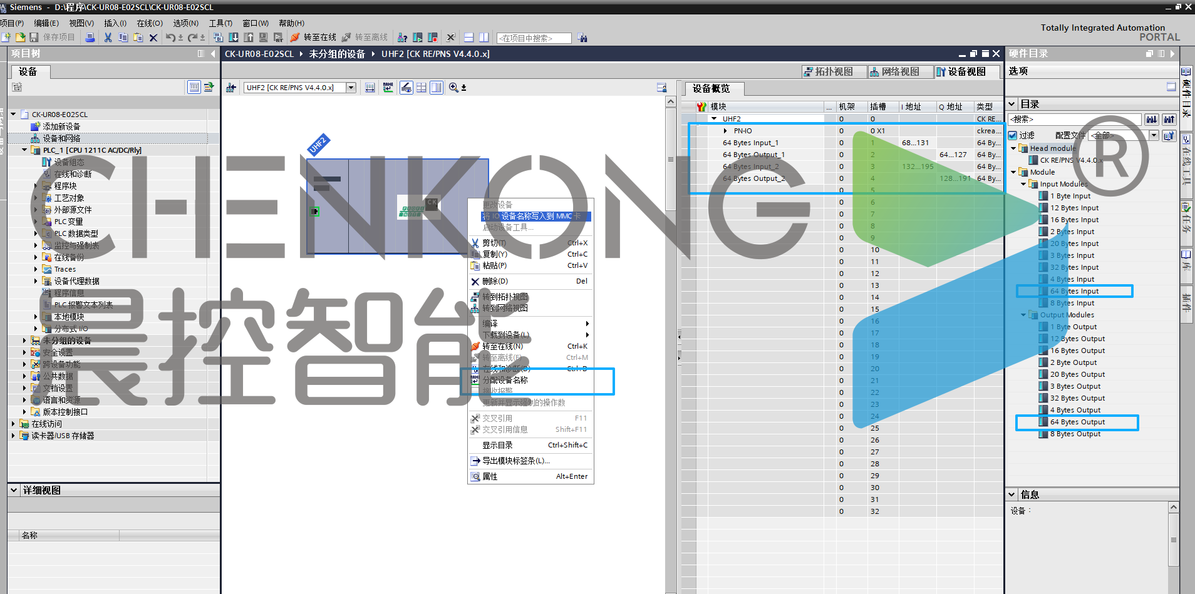The height and width of the screenshot is (594, 1195).
Task: Click the start CPU icon
Action: [417, 38]
